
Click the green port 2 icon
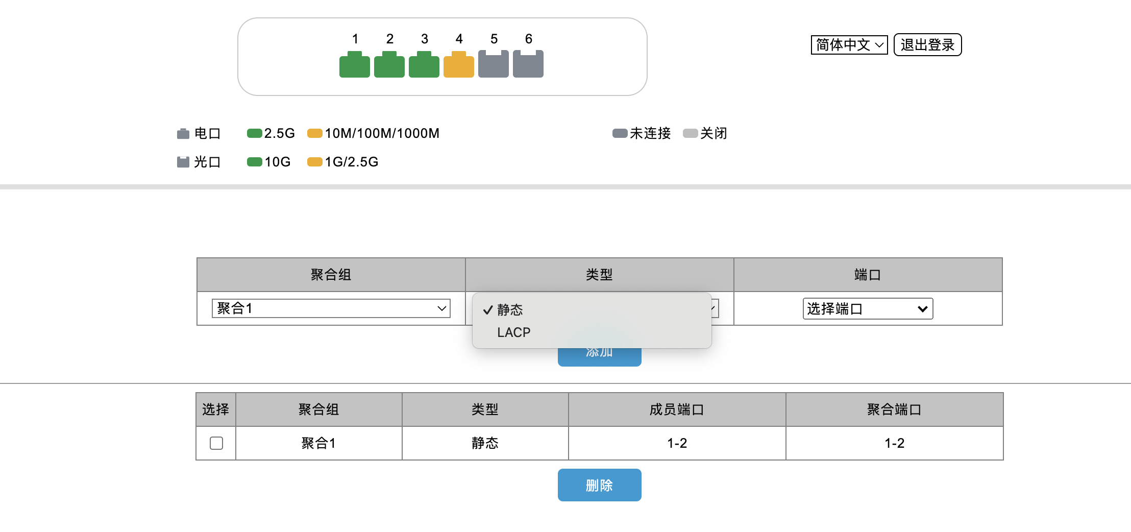click(389, 64)
